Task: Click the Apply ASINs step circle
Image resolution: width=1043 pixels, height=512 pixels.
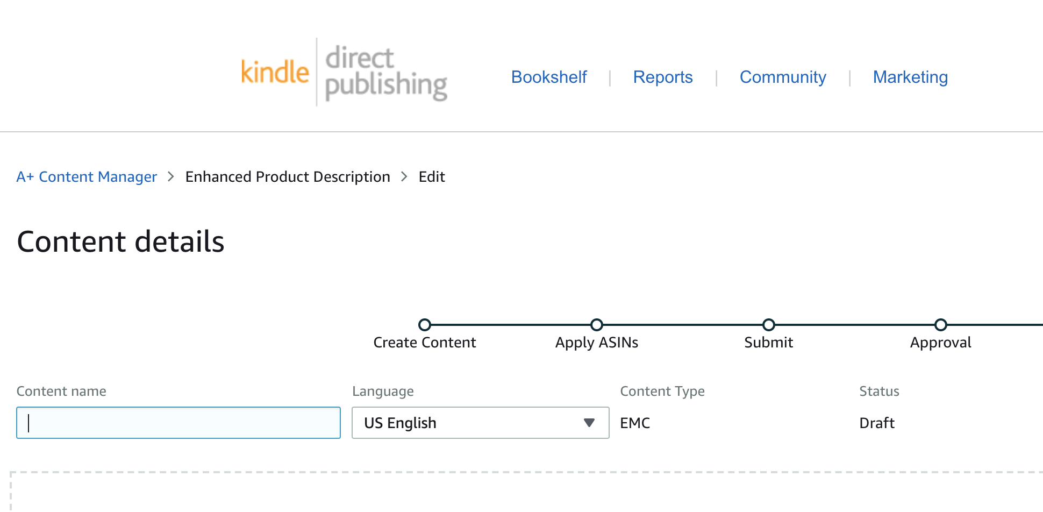Action: pyautogui.click(x=597, y=324)
